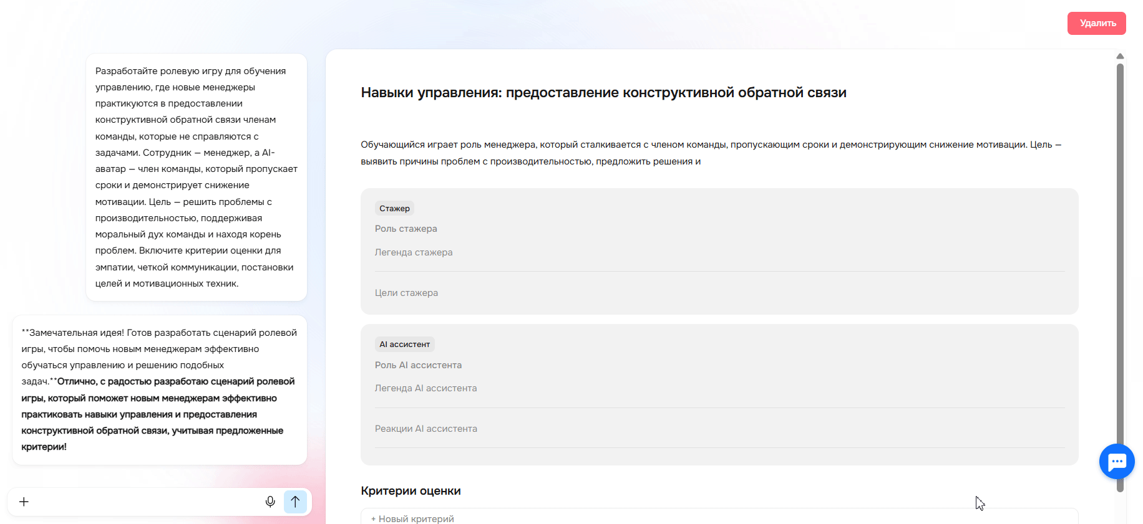The width and height of the screenshot is (1143, 524).
Task: Open the blue support chat bubble
Action: (1117, 462)
